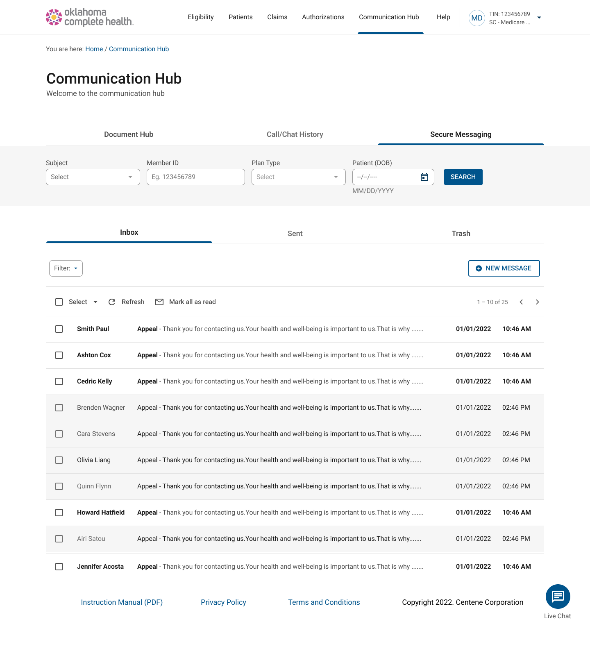Open the Privacy Policy link
This screenshot has width=590, height=649.
pos(223,602)
